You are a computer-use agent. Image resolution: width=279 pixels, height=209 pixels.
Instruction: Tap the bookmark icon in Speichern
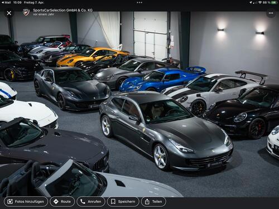(113, 202)
